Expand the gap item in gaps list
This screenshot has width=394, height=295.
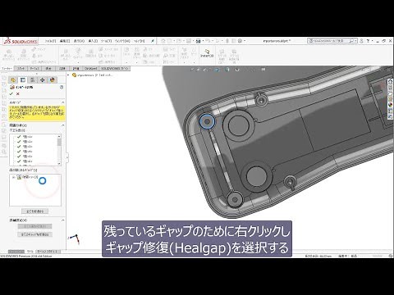(x=13, y=177)
